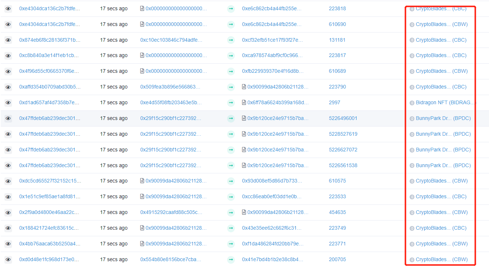Open recipient address 0xfb229939370e4f16d8b
This screenshot has width=489, height=267.
pyautogui.click(x=273, y=71)
